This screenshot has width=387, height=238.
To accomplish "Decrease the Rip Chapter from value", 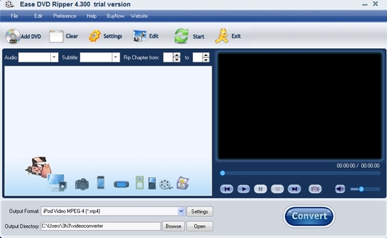I will (x=177, y=60).
